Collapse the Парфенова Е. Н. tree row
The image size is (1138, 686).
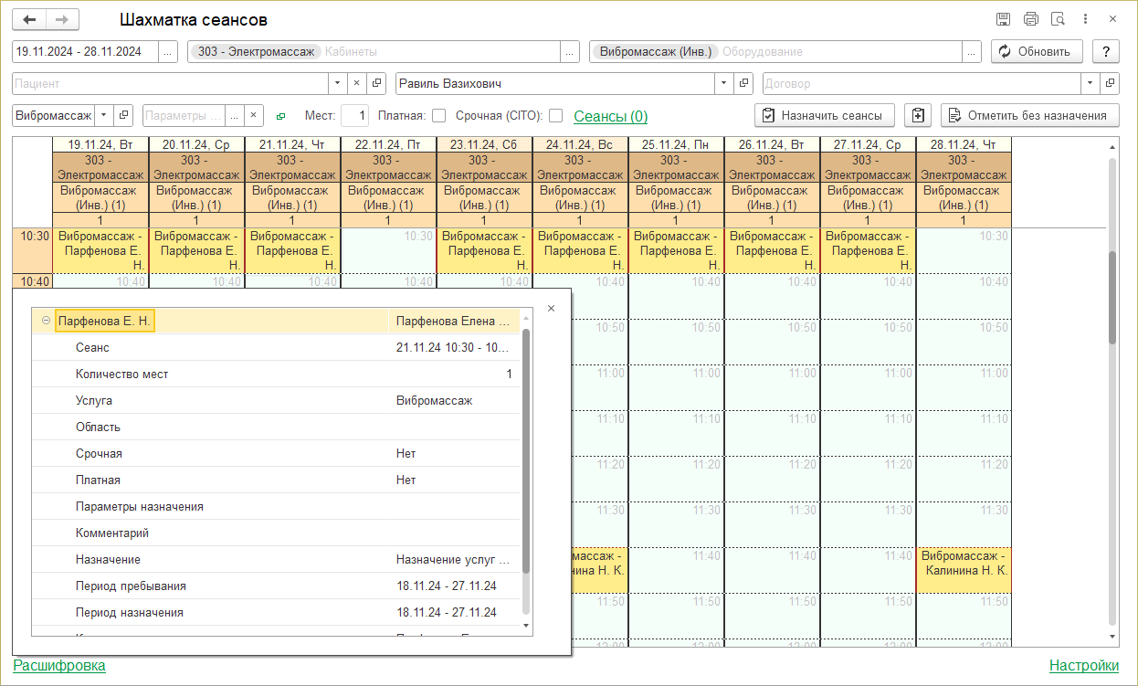pyautogui.click(x=46, y=321)
